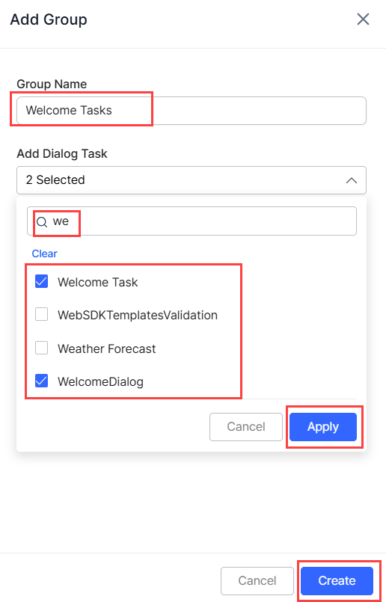Click the search magnifier icon
The height and width of the screenshot is (602, 386).
point(42,222)
